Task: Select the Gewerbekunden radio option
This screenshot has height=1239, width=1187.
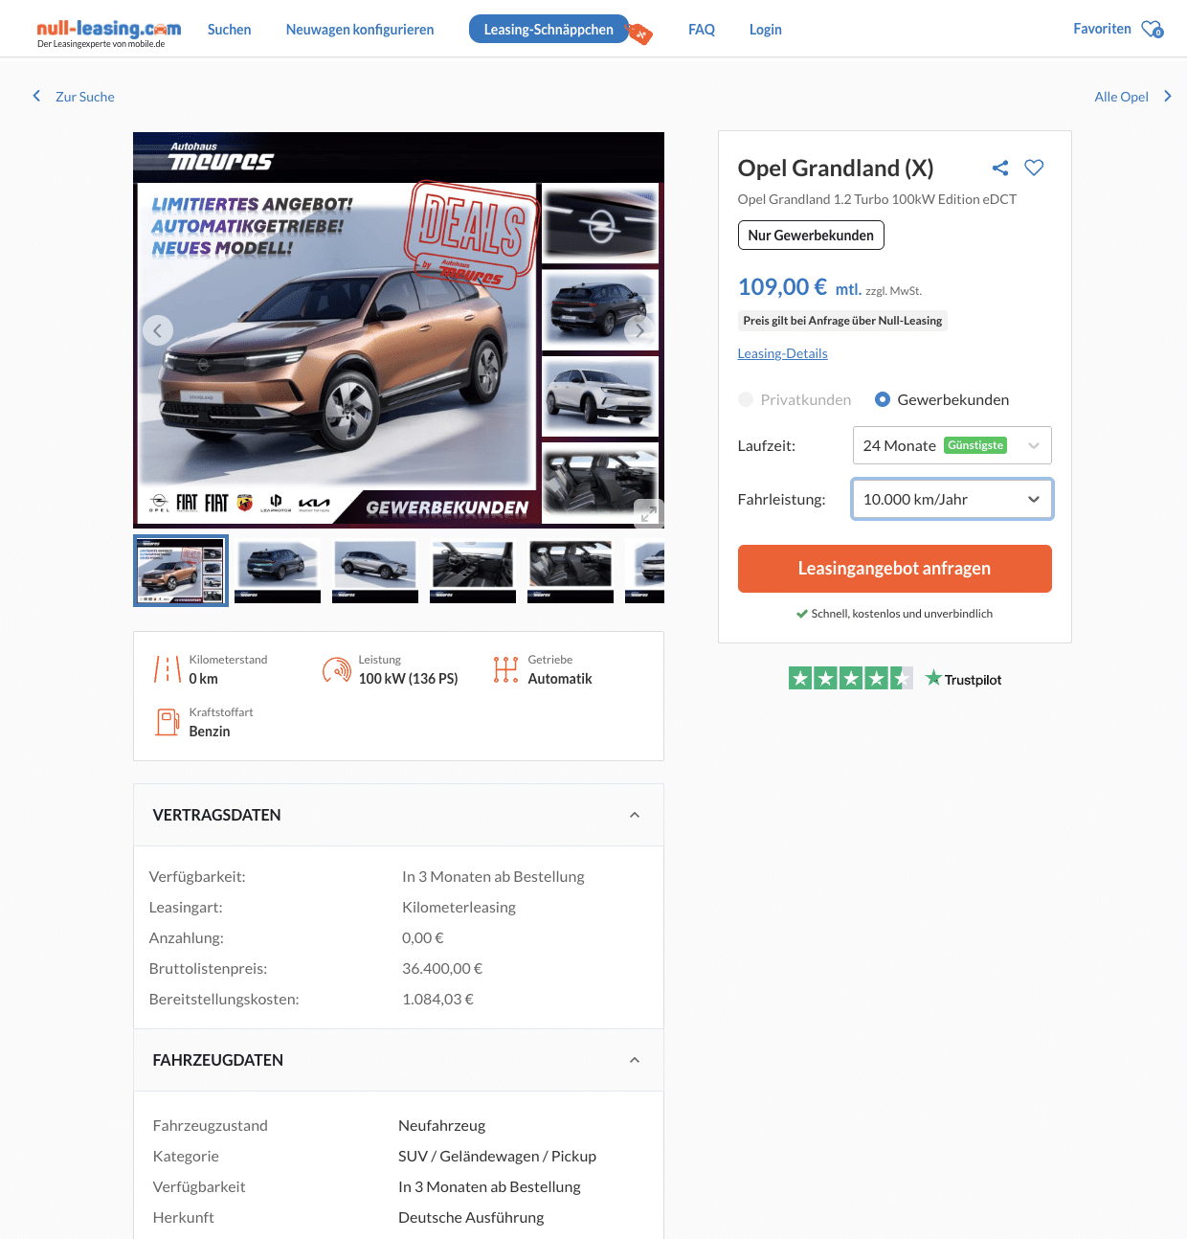Action: point(883,399)
